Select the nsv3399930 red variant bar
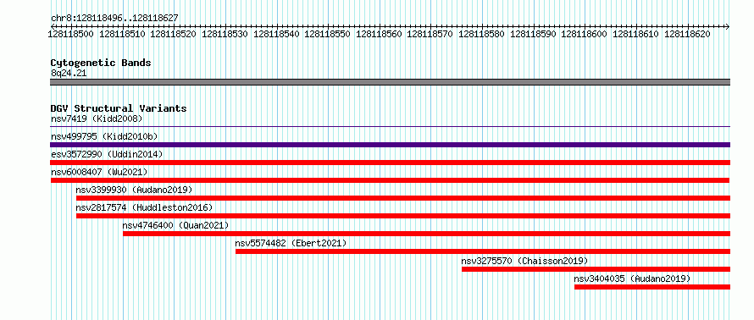Screen dimensions: 754x320 403,198
